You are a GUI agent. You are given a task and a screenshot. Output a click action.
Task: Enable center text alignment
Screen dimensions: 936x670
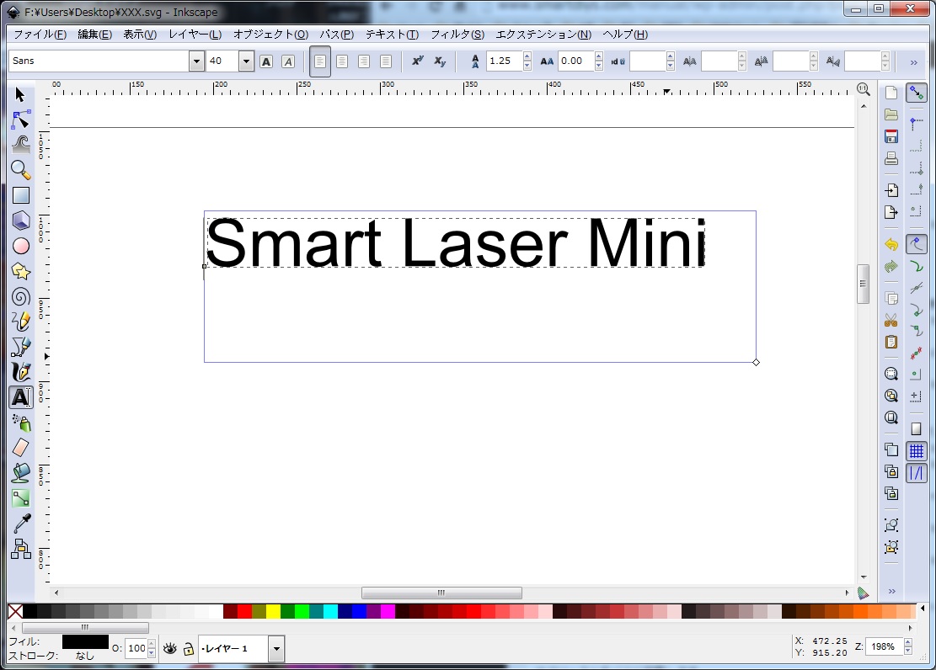coord(342,61)
